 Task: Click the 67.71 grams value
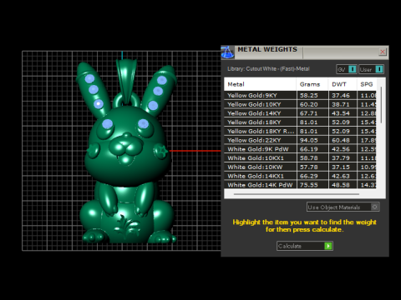[309, 113]
